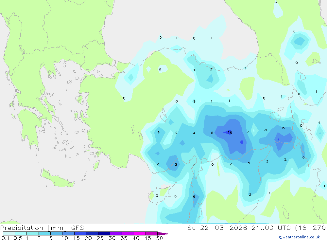Screen dimensions: 327x240
Task: Click the "15" legend scale label
Action: [x=77, y=238]
